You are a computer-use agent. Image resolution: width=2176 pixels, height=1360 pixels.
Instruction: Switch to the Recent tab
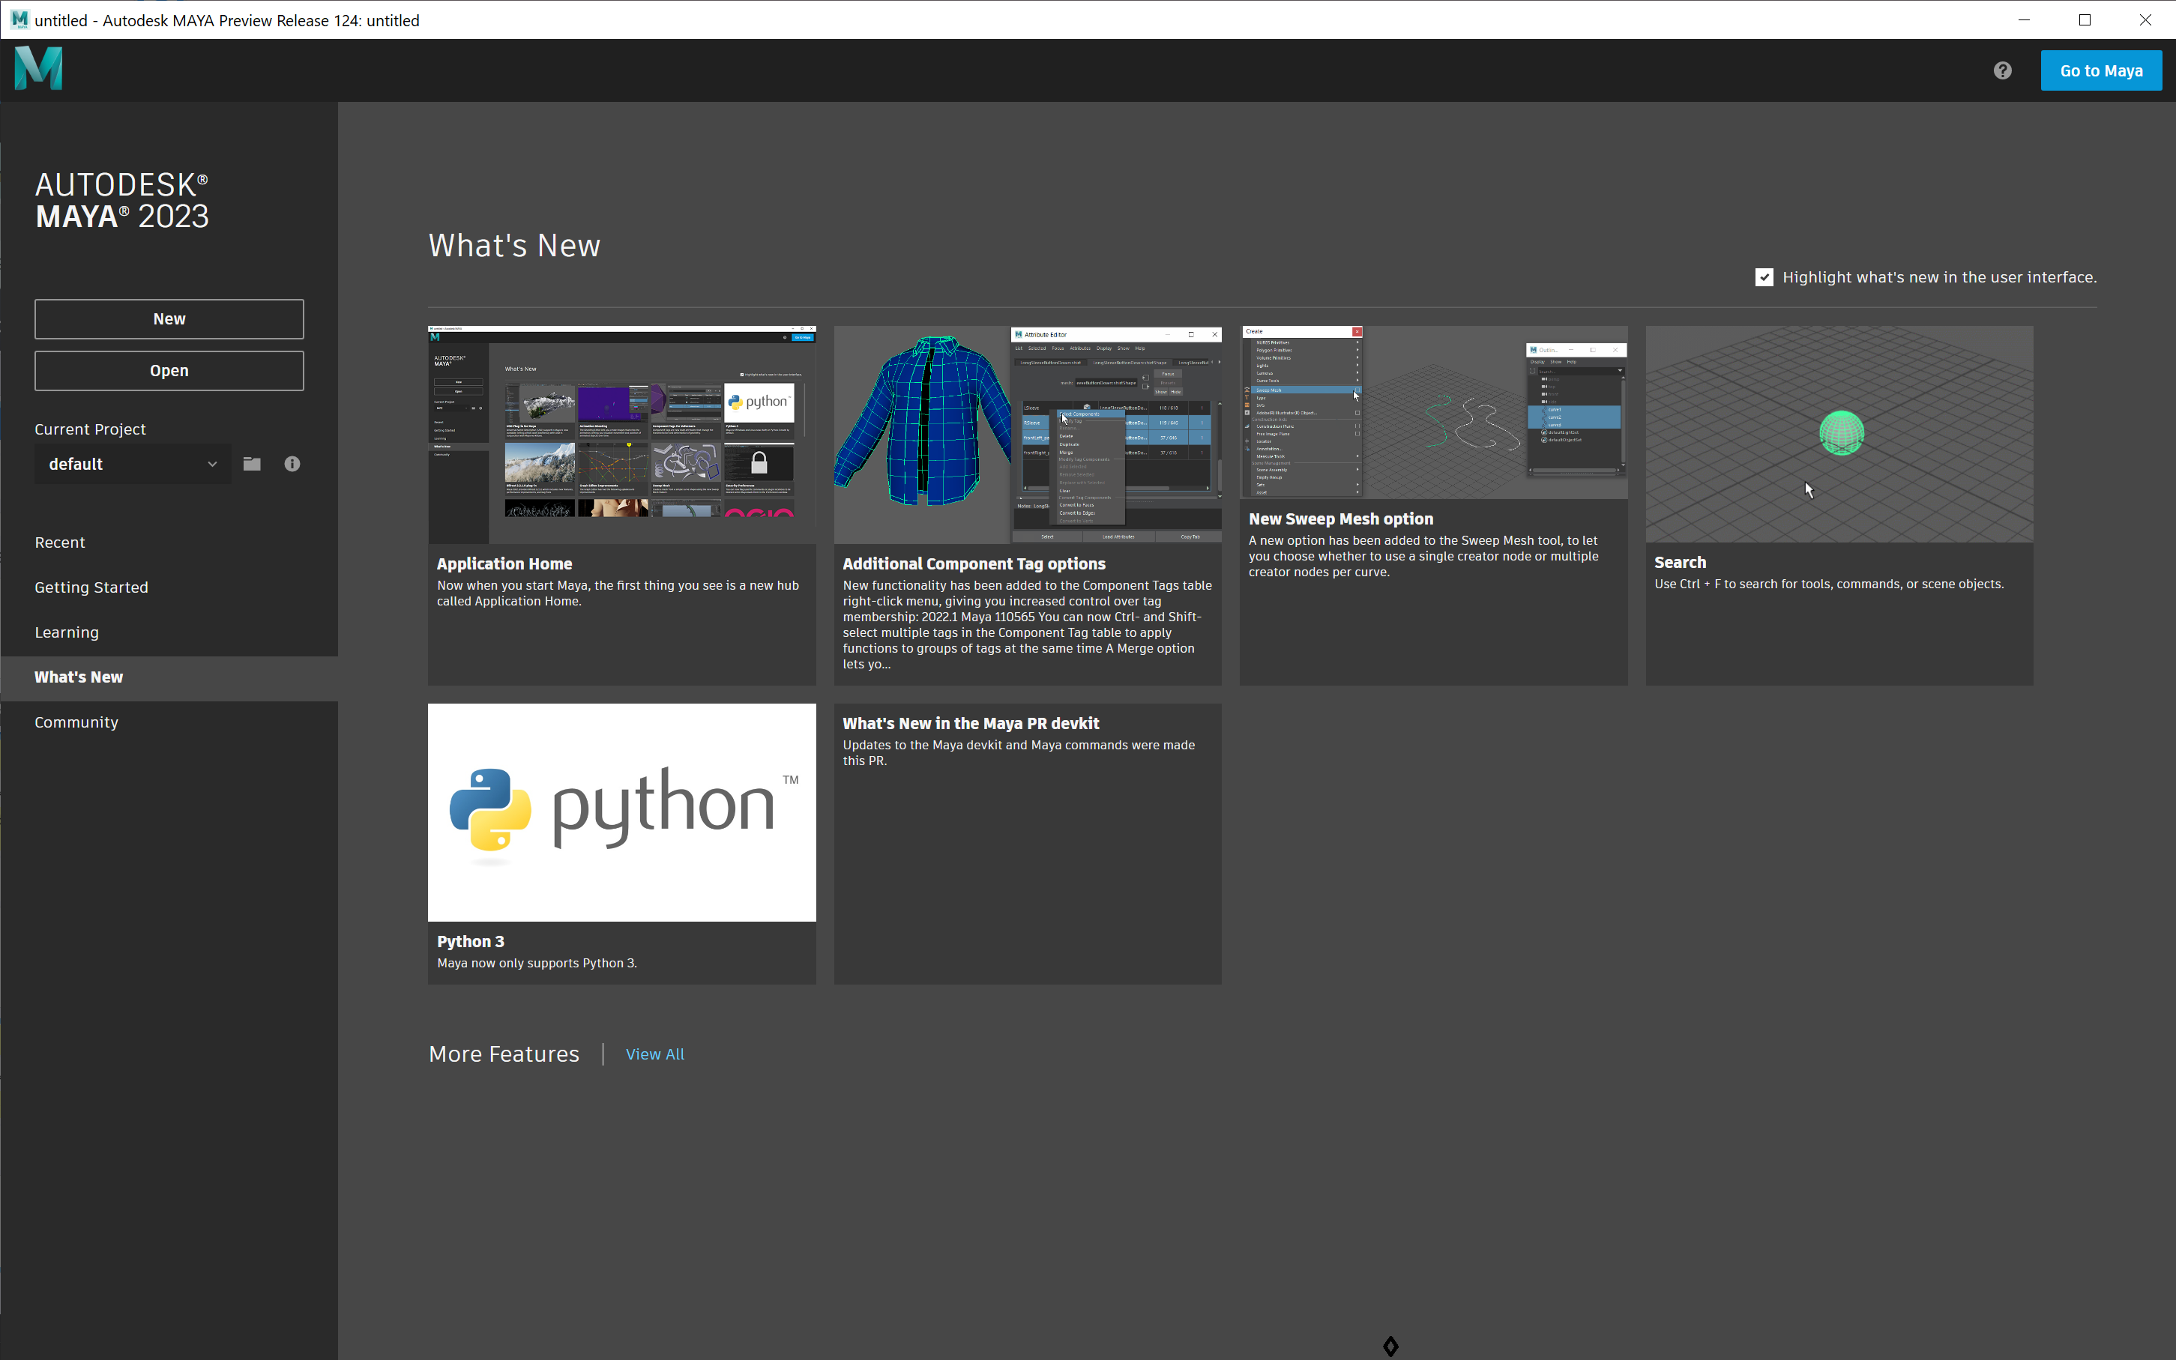59,543
